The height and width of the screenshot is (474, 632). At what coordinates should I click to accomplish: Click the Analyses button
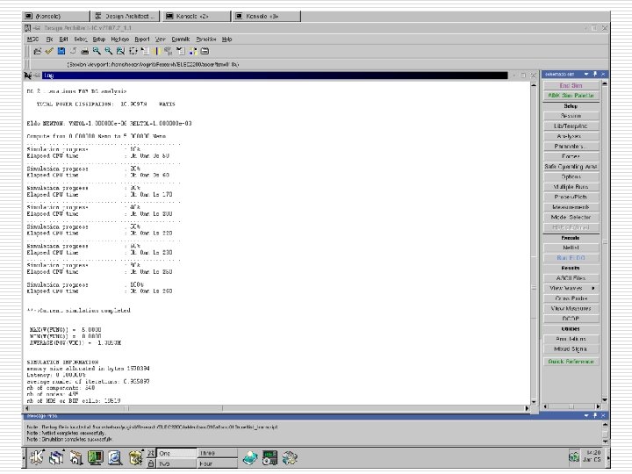tap(571, 136)
